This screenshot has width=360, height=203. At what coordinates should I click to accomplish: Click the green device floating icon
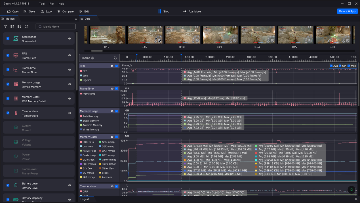tap(351, 190)
